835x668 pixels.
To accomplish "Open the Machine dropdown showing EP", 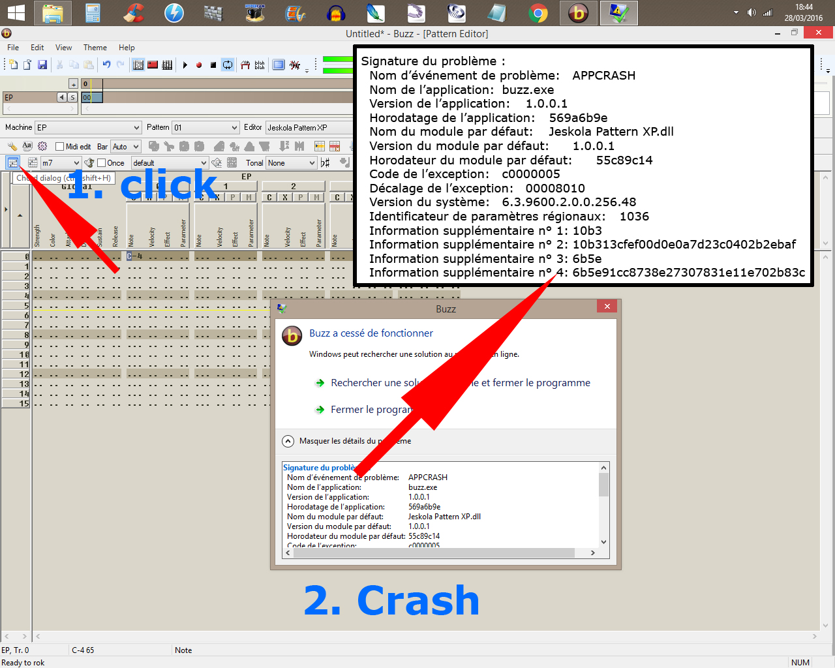I will point(88,128).
